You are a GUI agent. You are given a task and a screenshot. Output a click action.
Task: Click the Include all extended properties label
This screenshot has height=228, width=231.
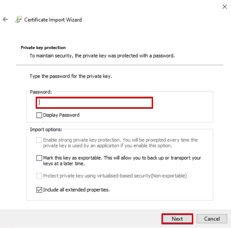[76, 190]
